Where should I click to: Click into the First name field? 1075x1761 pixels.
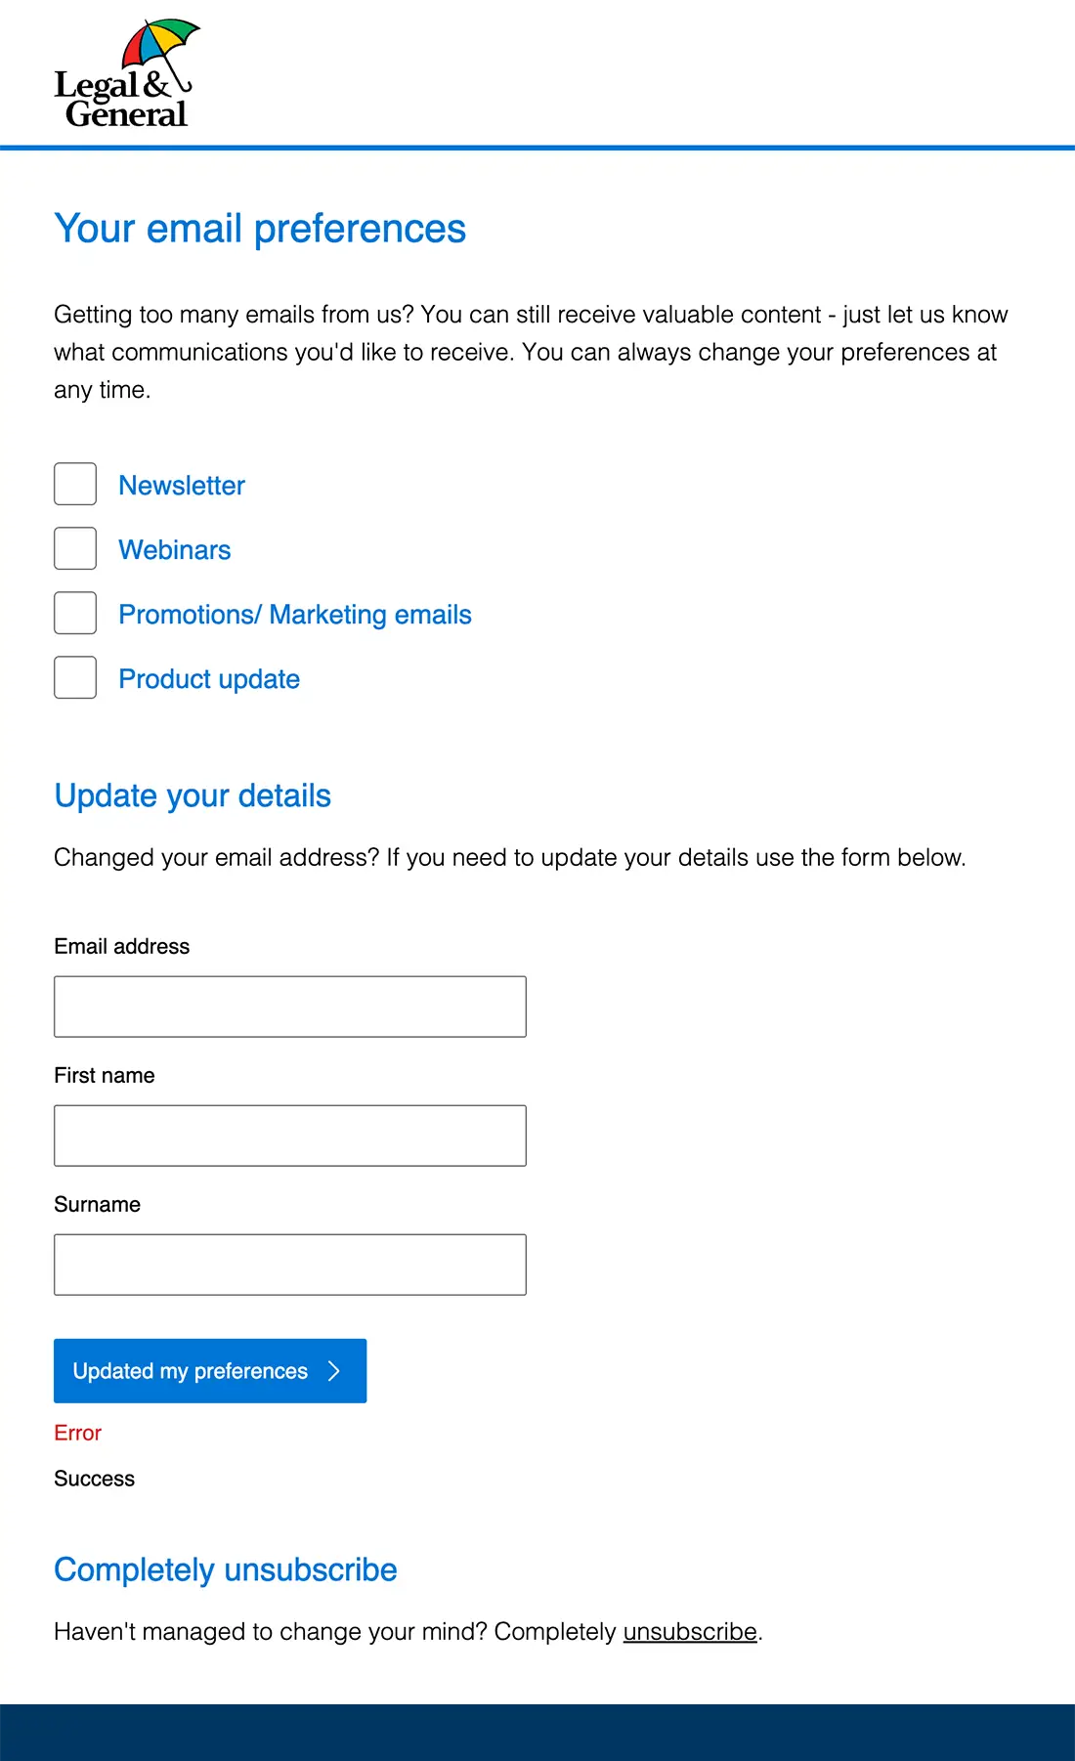click(290, 1136)
